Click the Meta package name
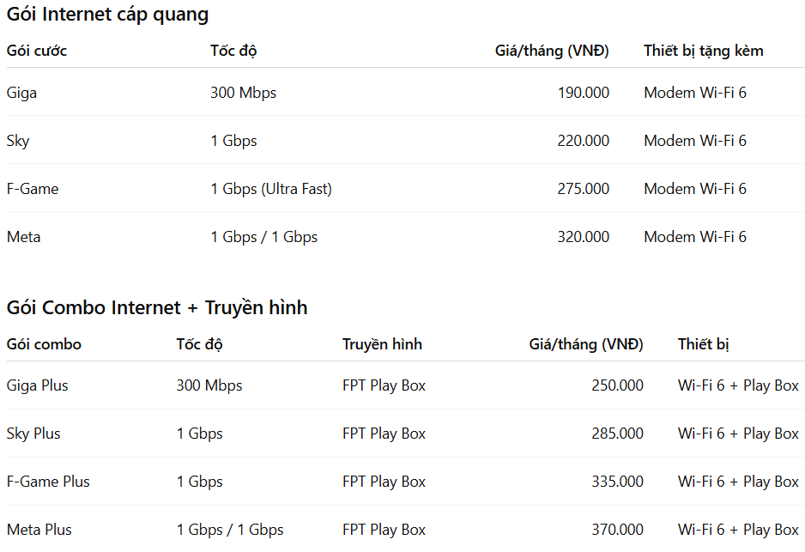The width and height of the screenshot is (805, 552). [24, 237]
